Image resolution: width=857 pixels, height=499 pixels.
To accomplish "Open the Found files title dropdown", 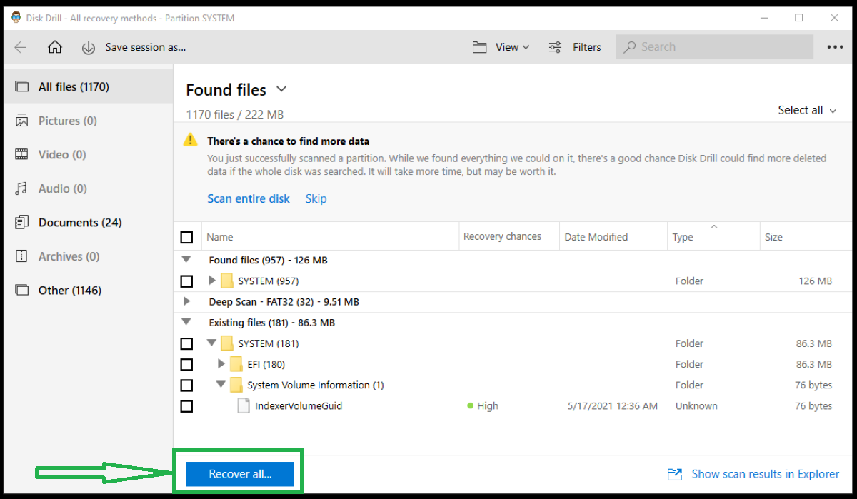I will [281, 89].
